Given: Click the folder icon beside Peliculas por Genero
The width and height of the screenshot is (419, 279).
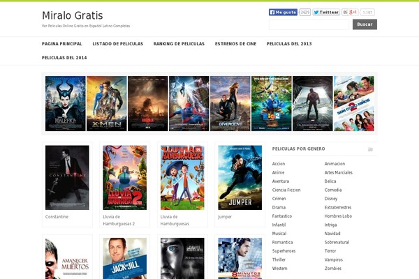Looking at the screenshot, I should click(x=370, y=149).
